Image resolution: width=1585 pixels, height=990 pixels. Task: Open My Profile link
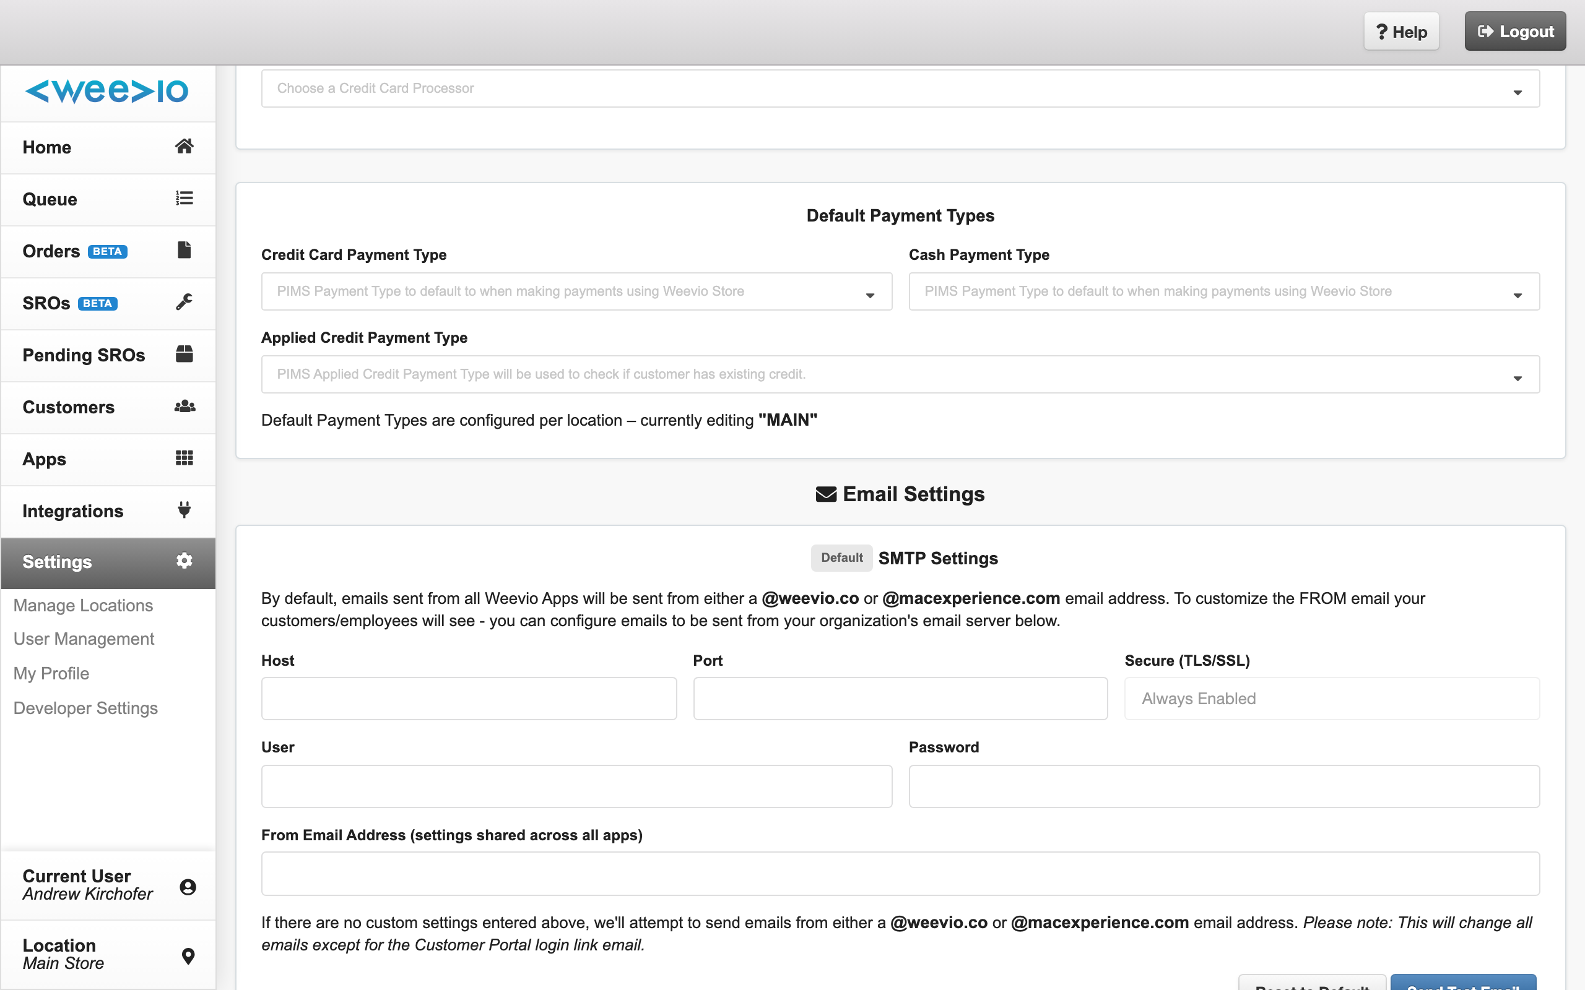click(x=51, y=673)
